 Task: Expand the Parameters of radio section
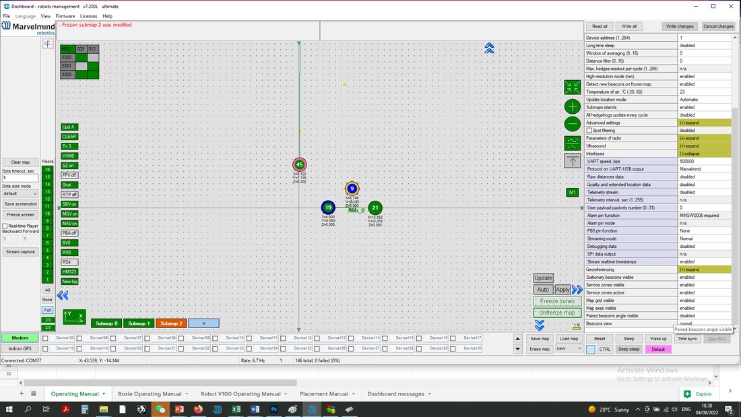[x=704, y=138]
